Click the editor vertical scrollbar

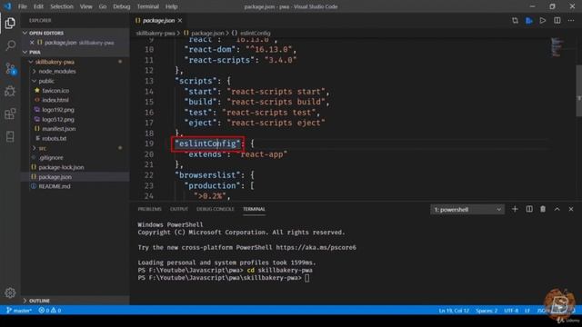tap(578, 91)
